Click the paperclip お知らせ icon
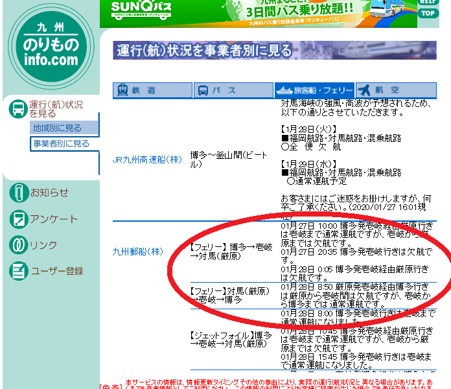Viewport: 451px width, 389px height. (19, 193)
